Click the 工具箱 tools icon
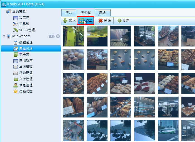Screen dimensions: 195x142 coord(16,24)
